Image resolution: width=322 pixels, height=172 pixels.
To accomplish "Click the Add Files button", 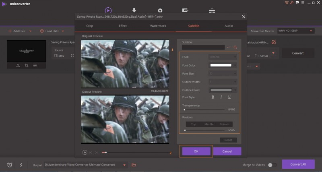I will (17, 31).
